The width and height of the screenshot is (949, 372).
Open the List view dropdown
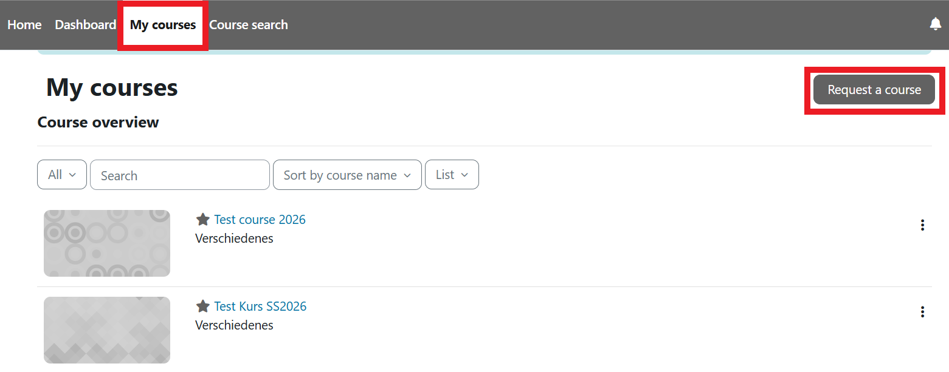coord(452,175)
